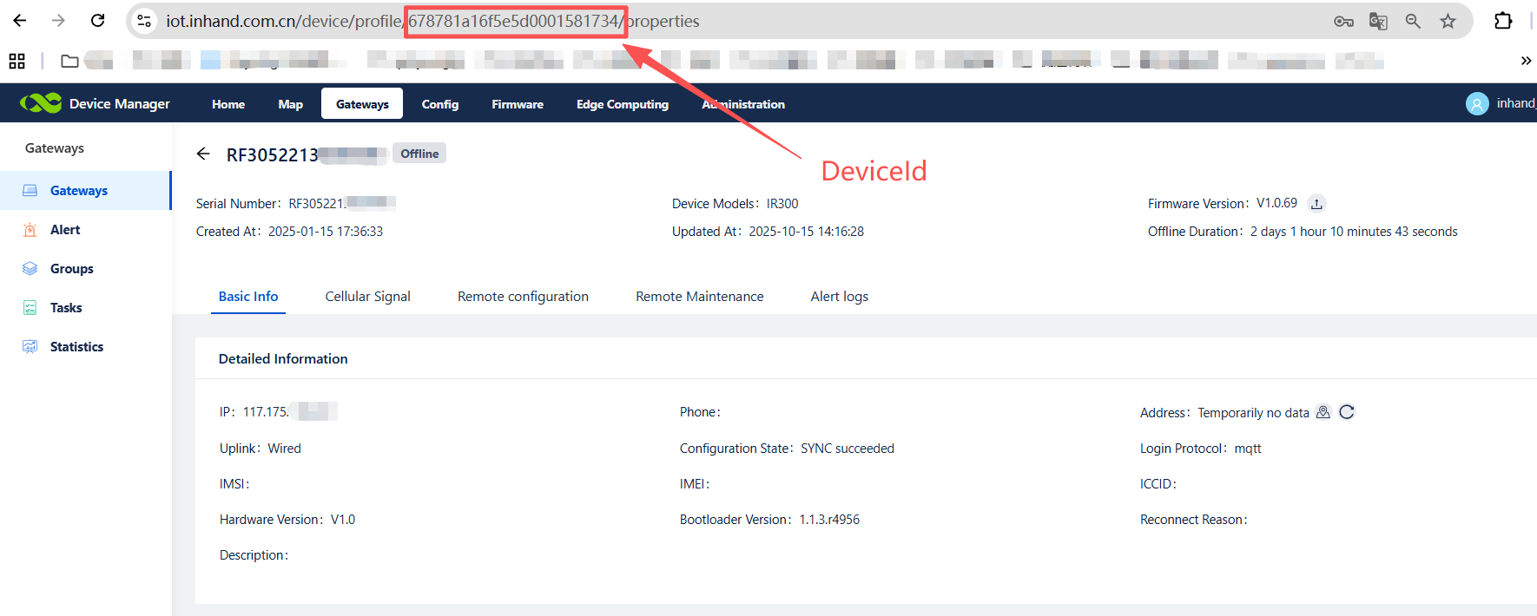The width and height of the screenshot is (1537, 616).
Task: Open the browser translate page icon
Action: coord(1378,21)
